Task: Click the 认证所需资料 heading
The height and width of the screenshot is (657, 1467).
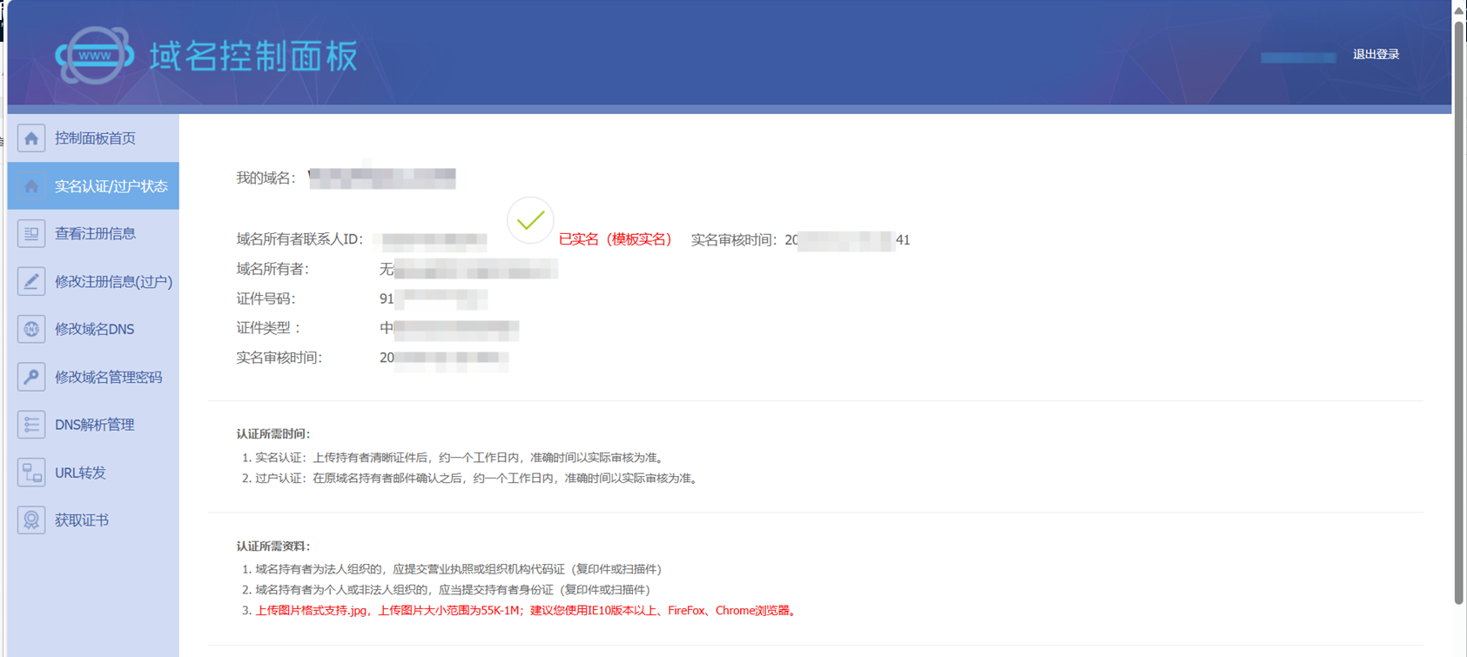Action: coord(273,546)
